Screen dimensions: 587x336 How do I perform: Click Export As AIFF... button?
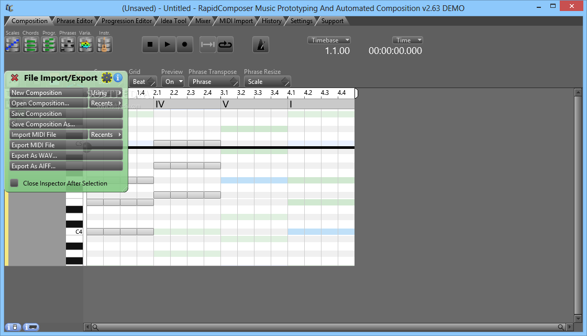coord(66,166)
